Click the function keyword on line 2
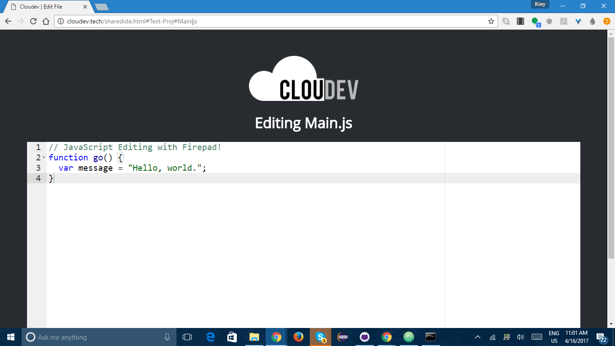Image resolution: width=615 pixels, height=346 pixels. point(68,158)
